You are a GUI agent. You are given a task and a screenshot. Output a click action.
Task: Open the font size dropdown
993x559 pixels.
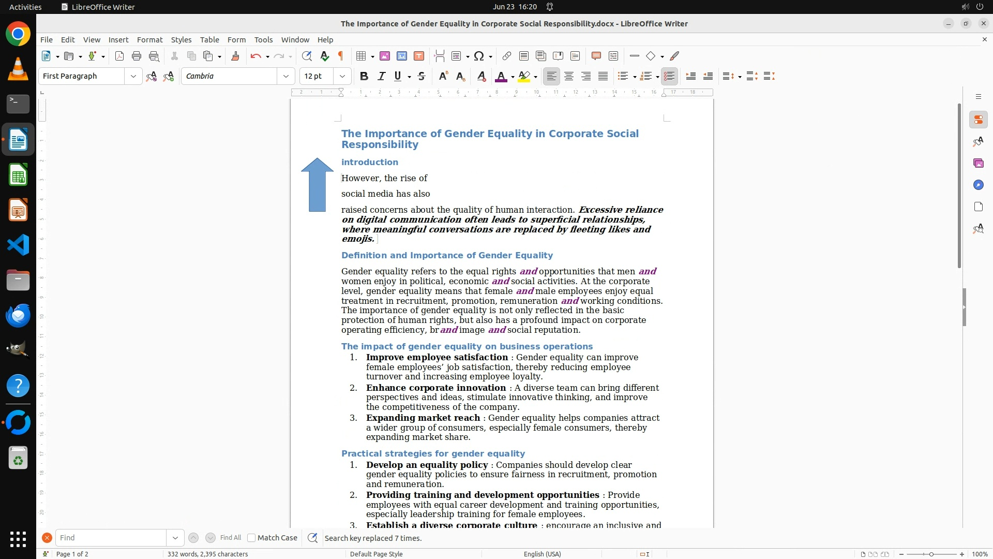[x=342, y=77]
